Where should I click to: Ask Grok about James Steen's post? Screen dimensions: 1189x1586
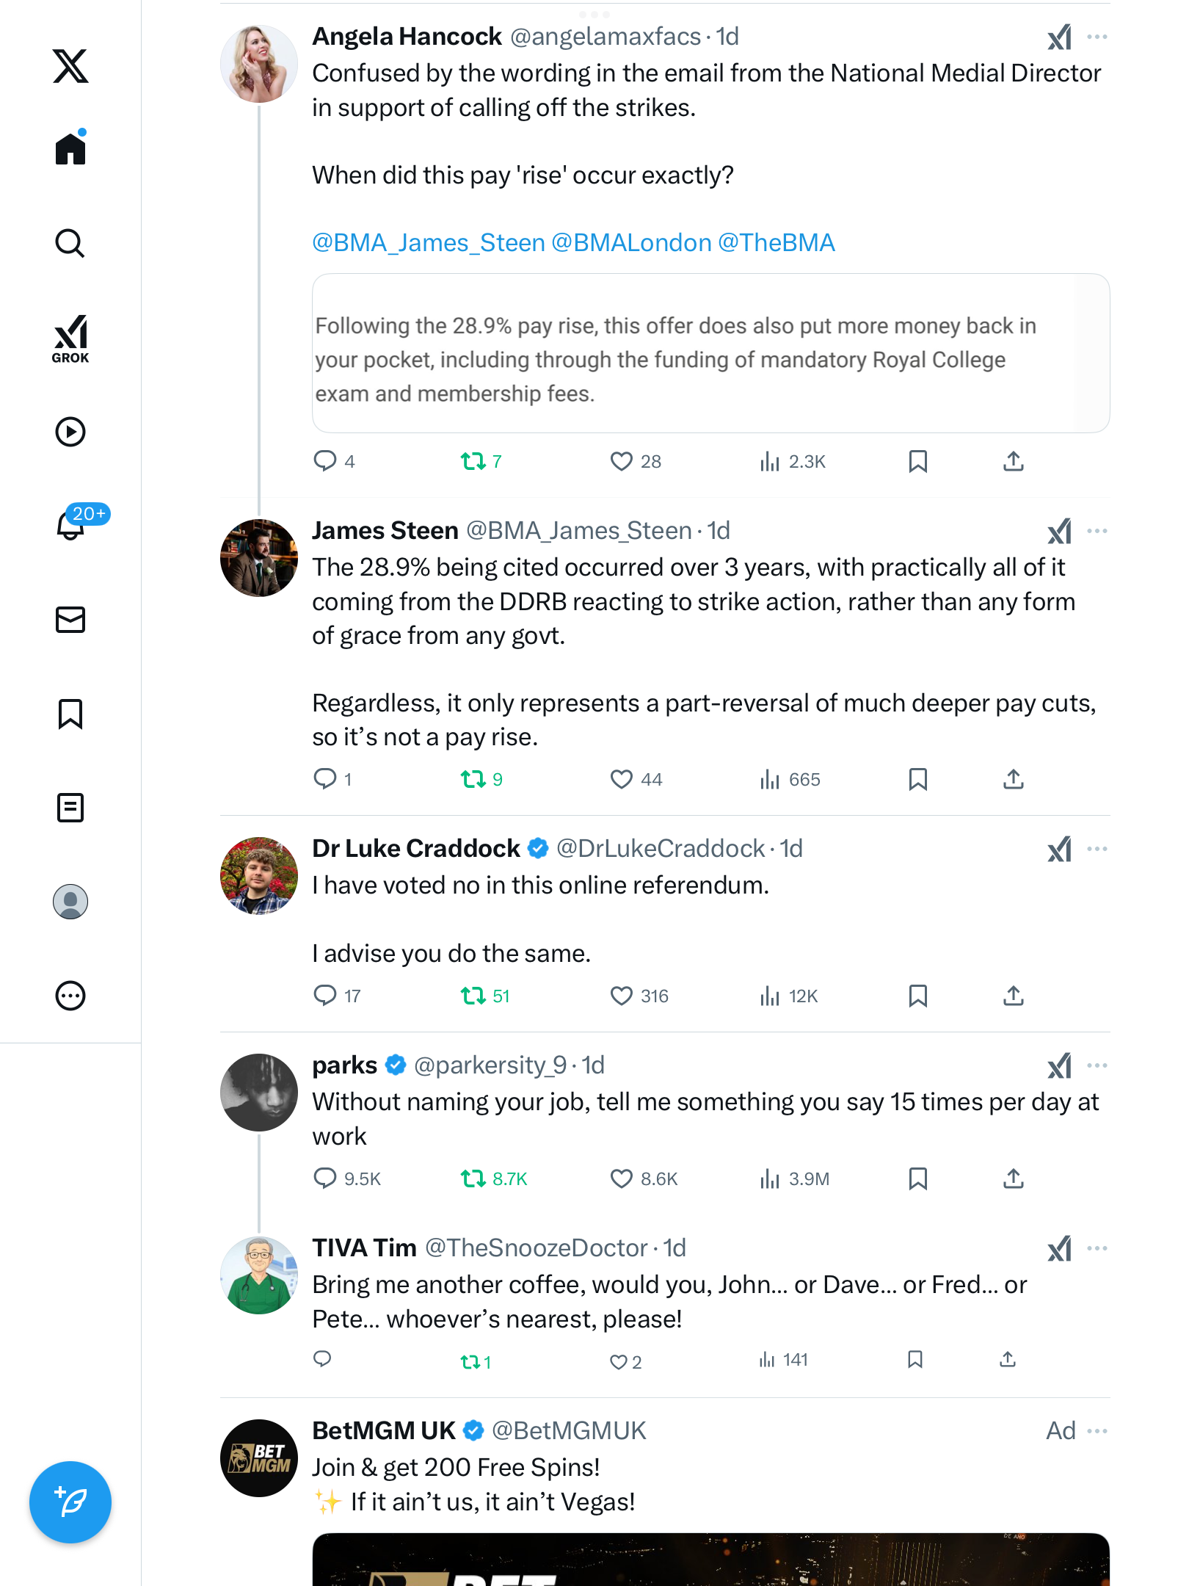(x=1059, y=531)
